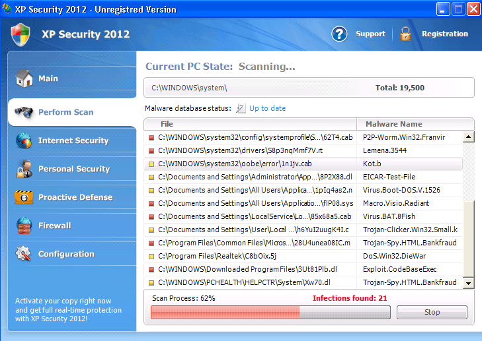Click the Registration padlock icon
The image size is (482, 341).
(405, 34)
